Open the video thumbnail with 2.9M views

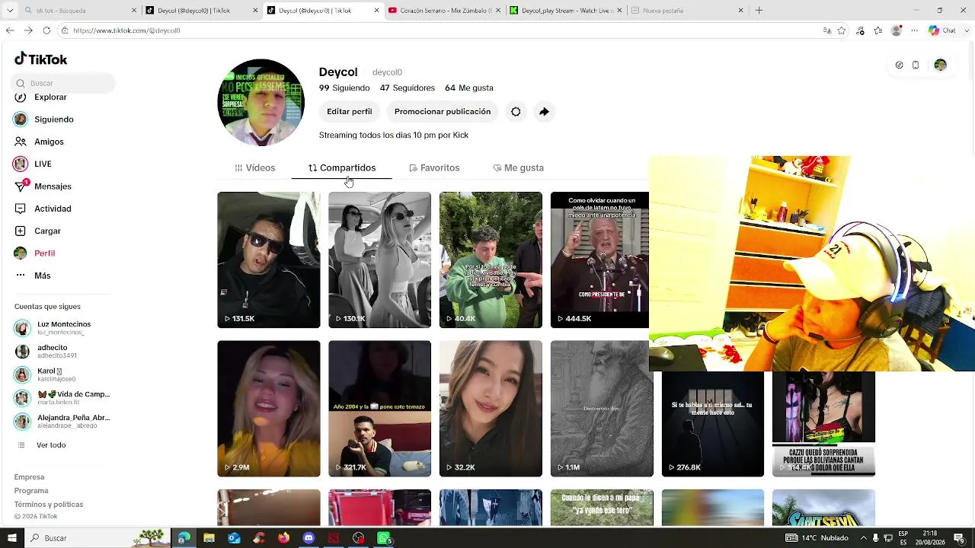pos(269,409)
